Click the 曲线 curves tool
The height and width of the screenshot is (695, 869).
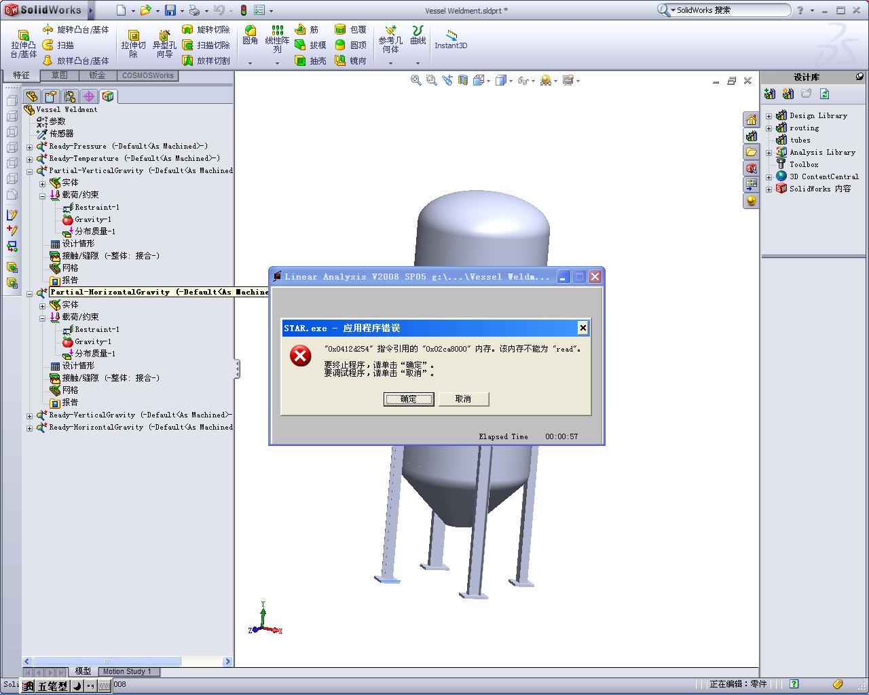pos(418,35)
